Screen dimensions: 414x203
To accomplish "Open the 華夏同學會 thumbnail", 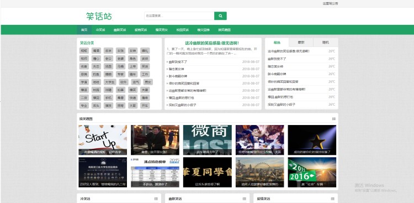I will 207,172.
